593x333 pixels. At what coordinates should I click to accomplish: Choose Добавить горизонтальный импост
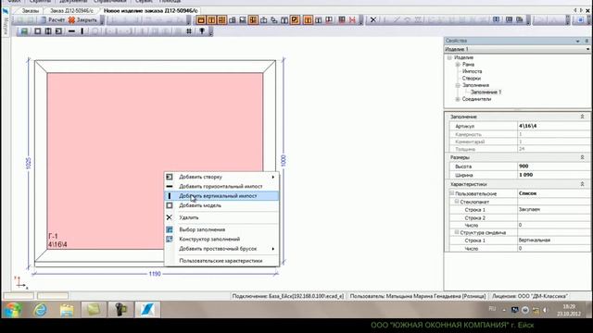click(x=221, y=186)
